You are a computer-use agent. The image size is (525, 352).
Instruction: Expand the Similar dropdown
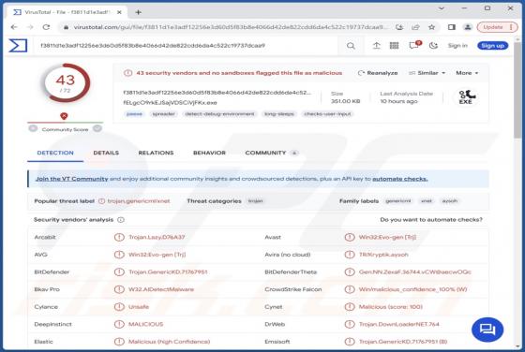(x=427, y=73)
